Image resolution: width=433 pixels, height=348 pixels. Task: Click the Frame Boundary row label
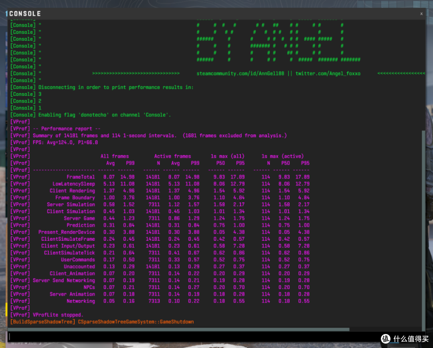(x=75, y=198)
